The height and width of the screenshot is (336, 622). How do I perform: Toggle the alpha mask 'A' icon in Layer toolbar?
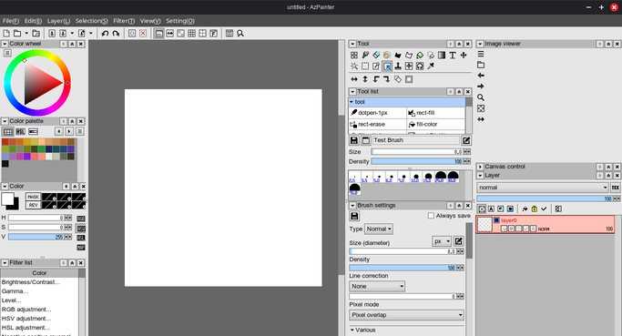pyautogui.click(x=491, y=209)
